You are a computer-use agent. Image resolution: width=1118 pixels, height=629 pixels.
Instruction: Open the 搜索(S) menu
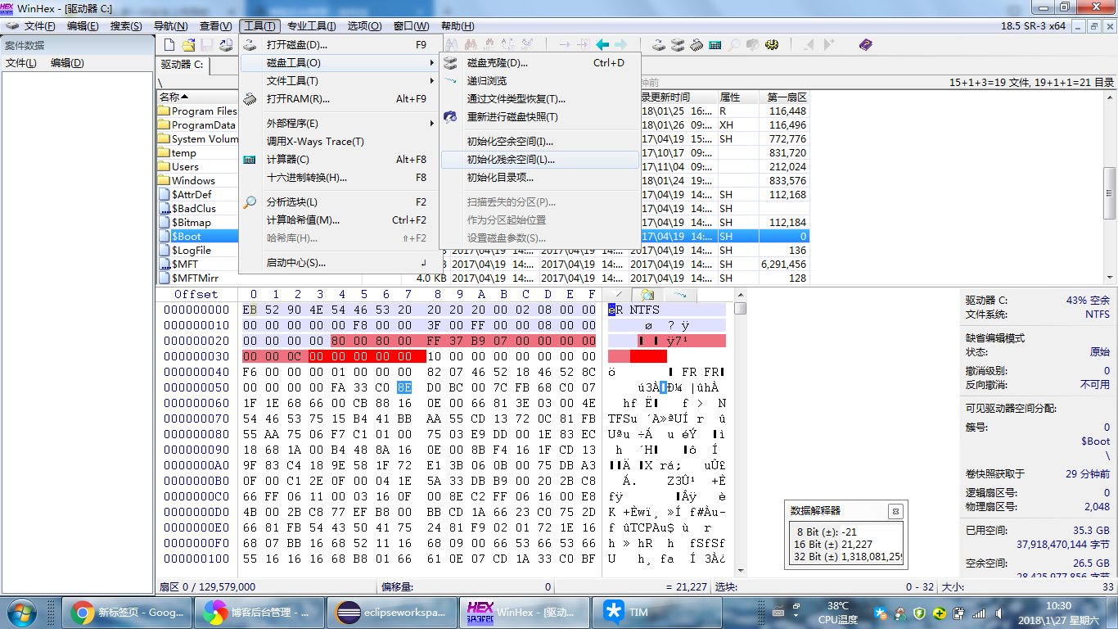pos(126,26)
